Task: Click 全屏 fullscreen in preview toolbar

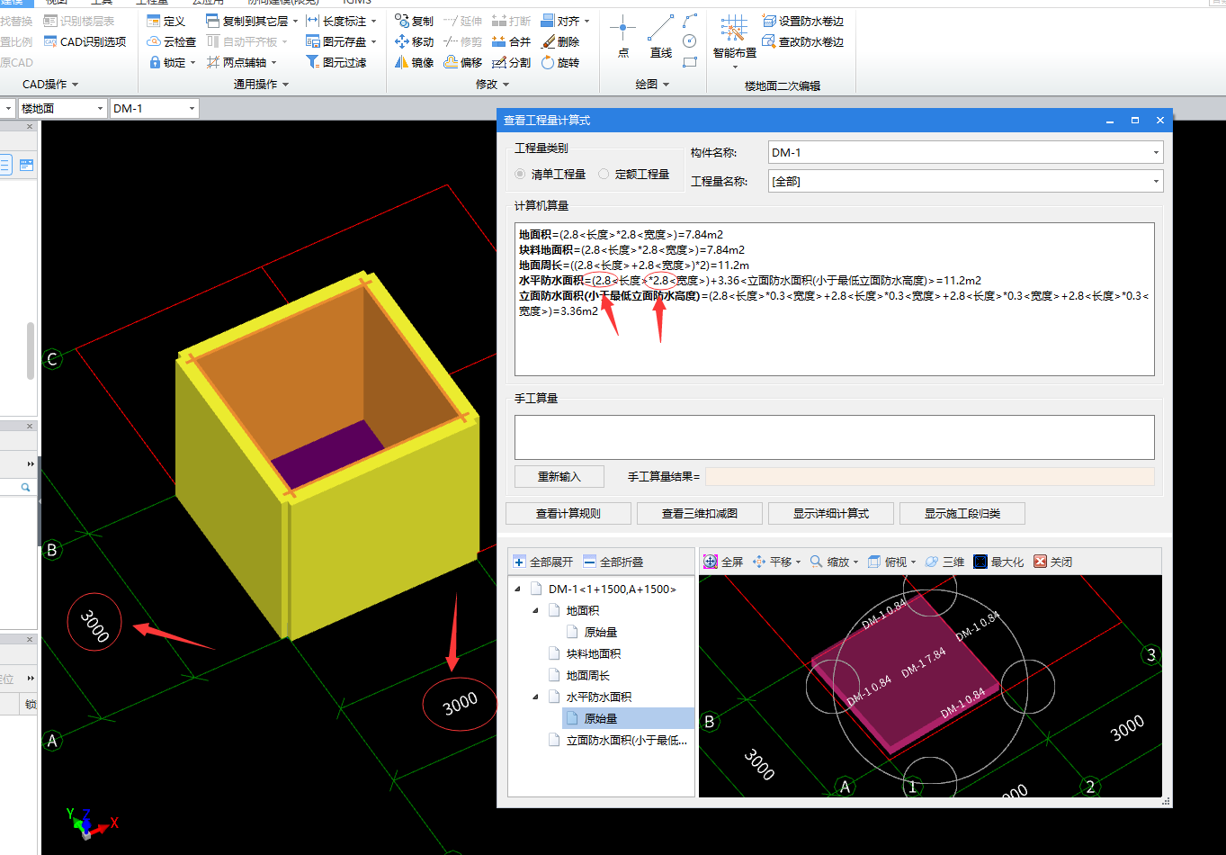Action: 723,562
